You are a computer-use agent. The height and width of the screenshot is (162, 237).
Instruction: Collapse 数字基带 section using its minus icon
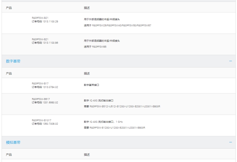click(230, 61)
